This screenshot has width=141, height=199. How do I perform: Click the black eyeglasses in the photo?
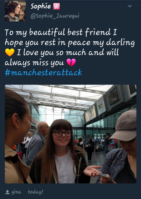point(62,134)
